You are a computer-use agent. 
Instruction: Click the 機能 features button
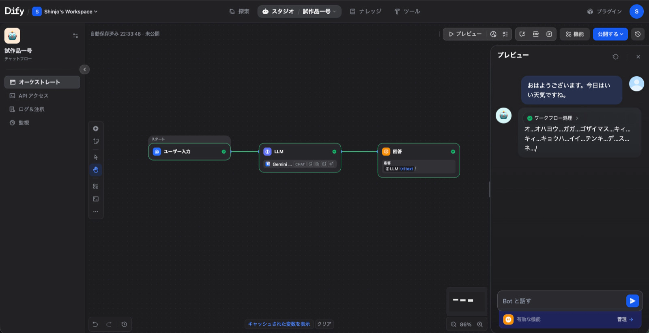[575, 34]
